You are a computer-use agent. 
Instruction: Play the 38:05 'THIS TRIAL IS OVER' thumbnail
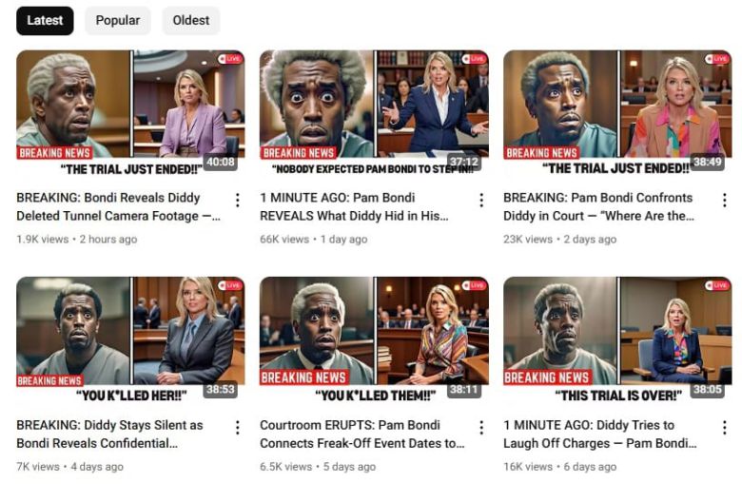[x=617, y=339]
